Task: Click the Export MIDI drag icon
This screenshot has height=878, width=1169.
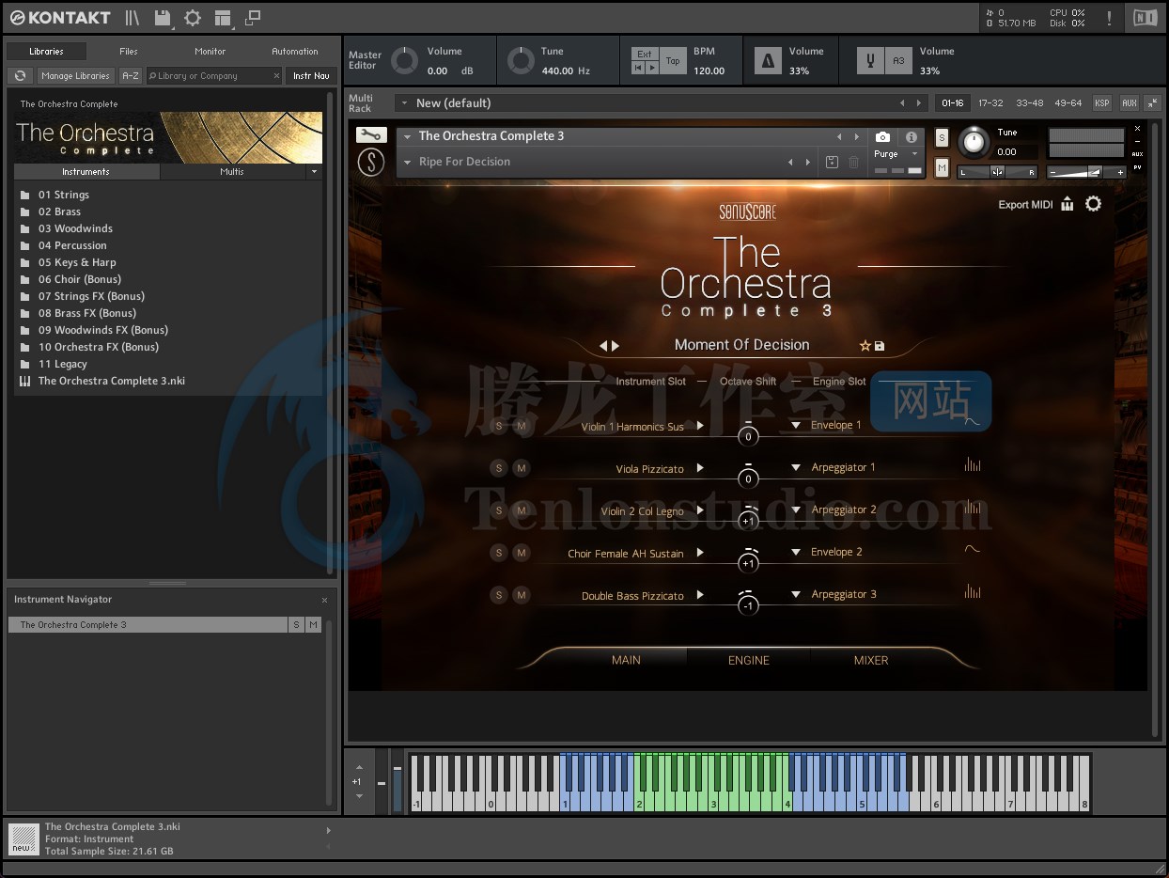Action: tap(1068, 204)
